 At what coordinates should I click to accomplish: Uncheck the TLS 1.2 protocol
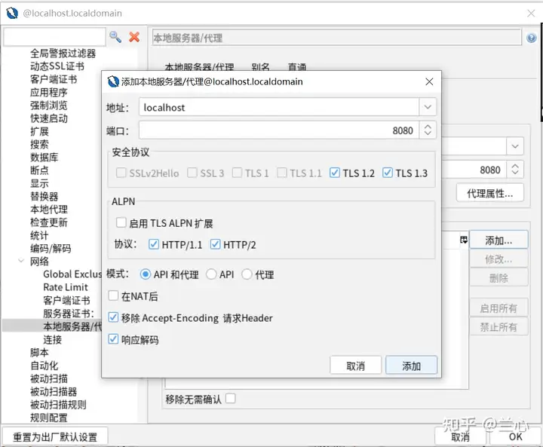[335, 173]
